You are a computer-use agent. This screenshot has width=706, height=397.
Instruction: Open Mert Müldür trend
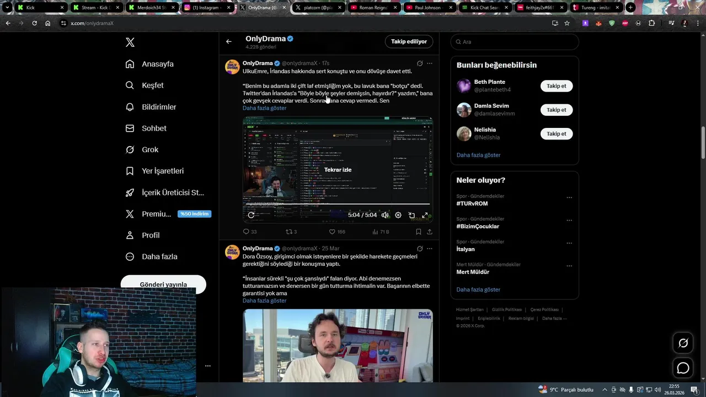tap(473, 272)
